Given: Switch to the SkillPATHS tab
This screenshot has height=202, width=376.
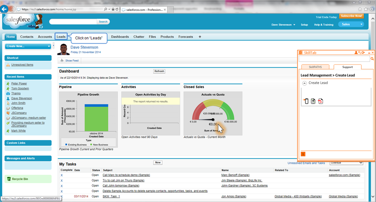Looking at the screenshot, I should 315,67.
